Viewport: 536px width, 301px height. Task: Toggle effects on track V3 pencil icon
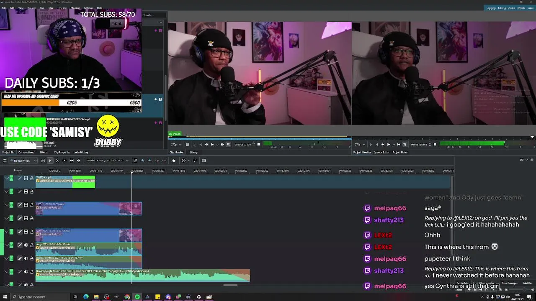20,205
